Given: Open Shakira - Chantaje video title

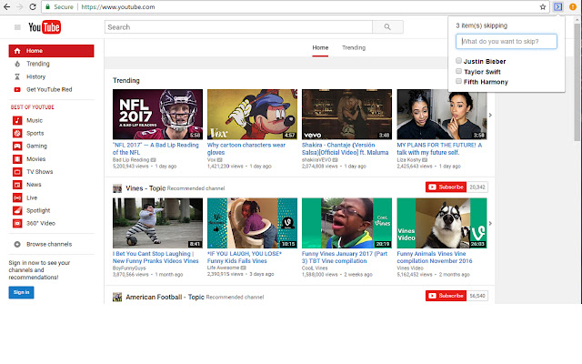Looking at the screenshot, I should tap(346, 148).
